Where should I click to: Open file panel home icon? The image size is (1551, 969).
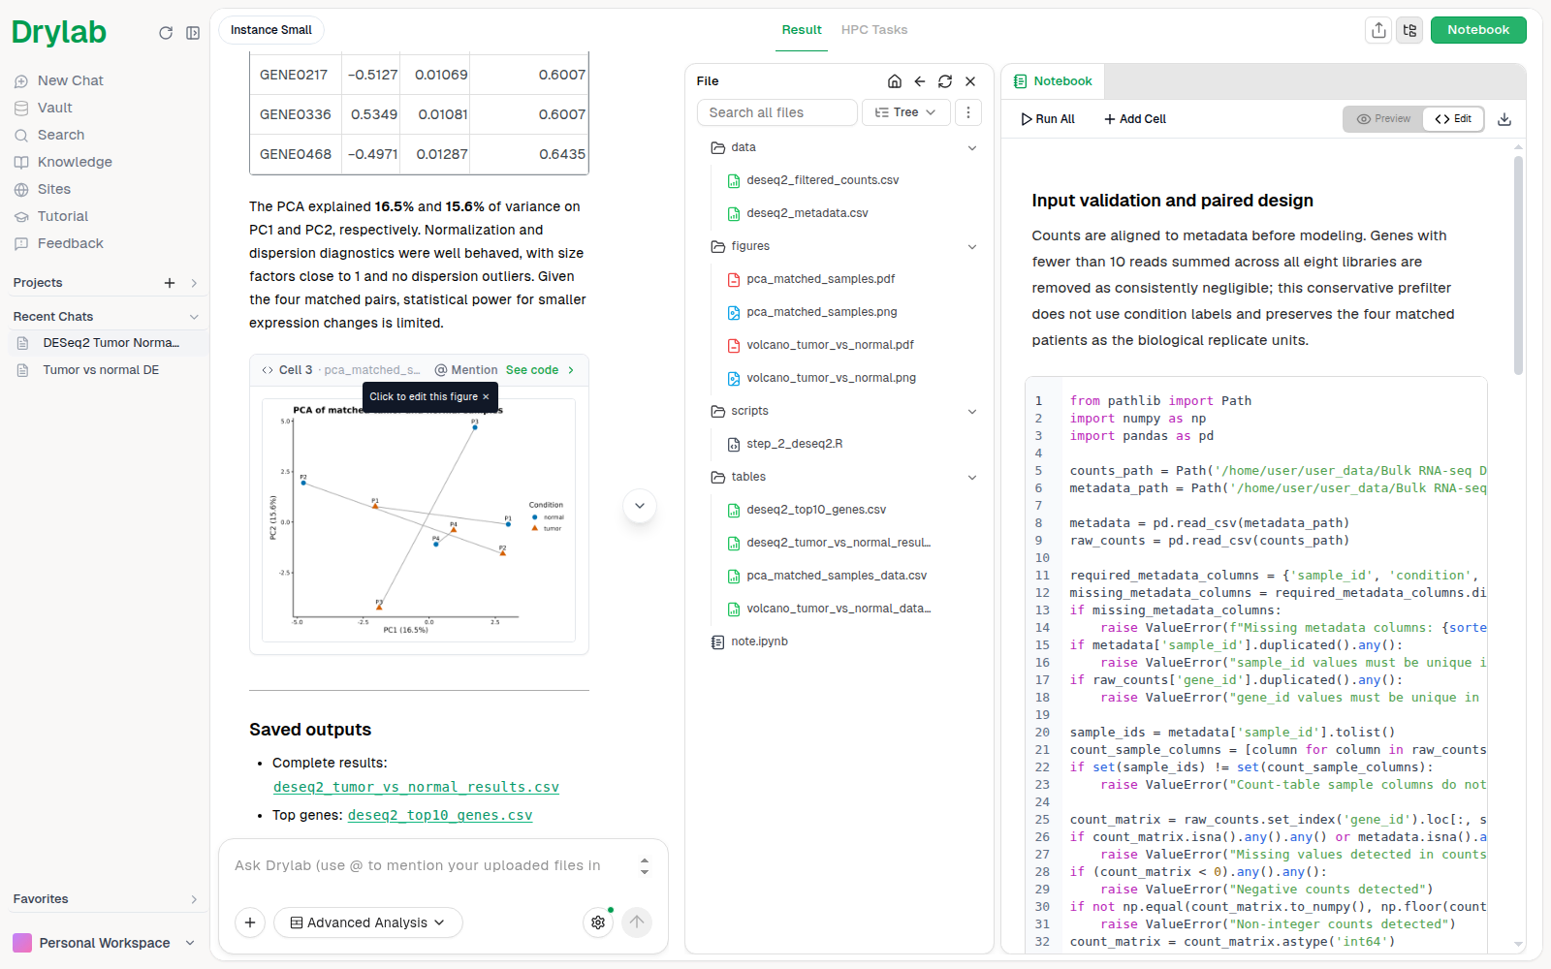[x=895, y=81]
